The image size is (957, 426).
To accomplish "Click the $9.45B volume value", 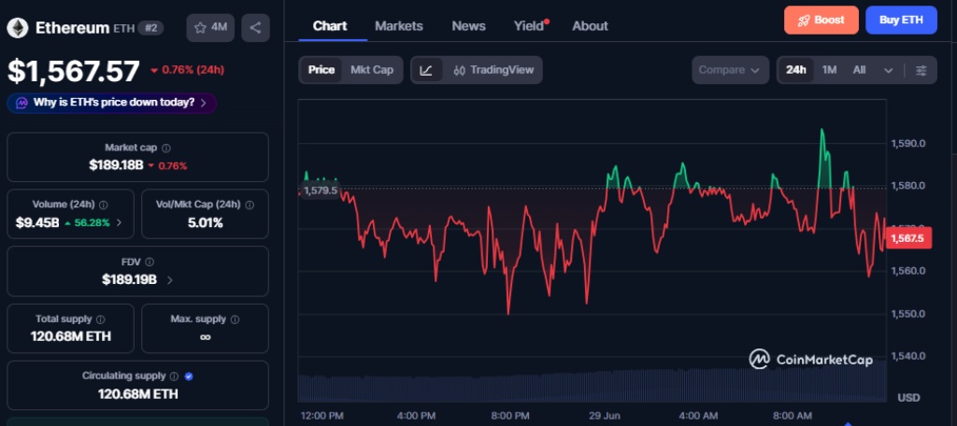I will click(37, 222).
